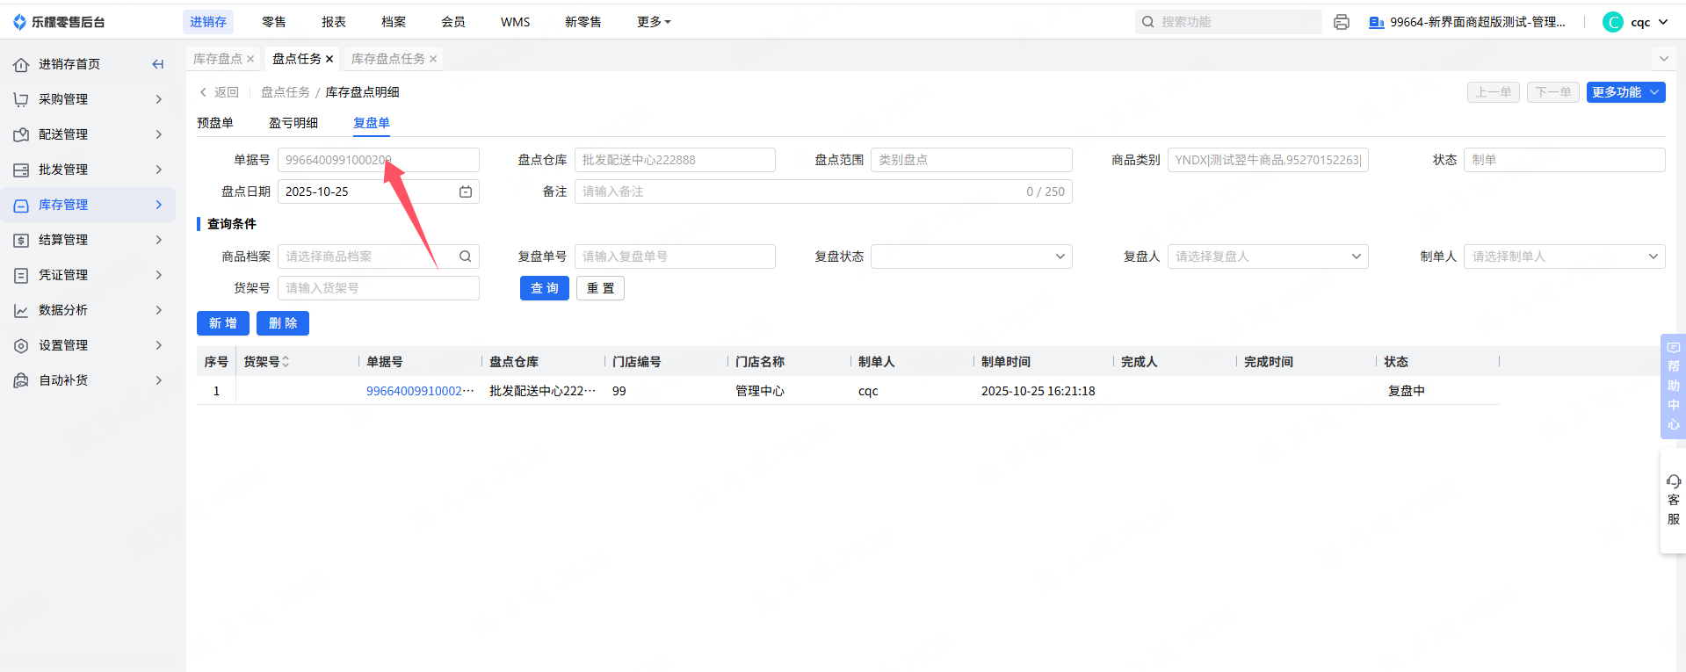
Task: Click the 复盘单号 input field
Action: (x=674, y=257)
